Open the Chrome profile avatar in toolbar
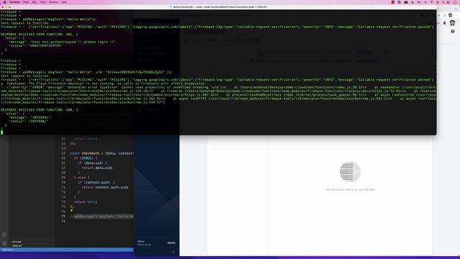460x259 pixels. pyautogui.click(x=451, y=15)
